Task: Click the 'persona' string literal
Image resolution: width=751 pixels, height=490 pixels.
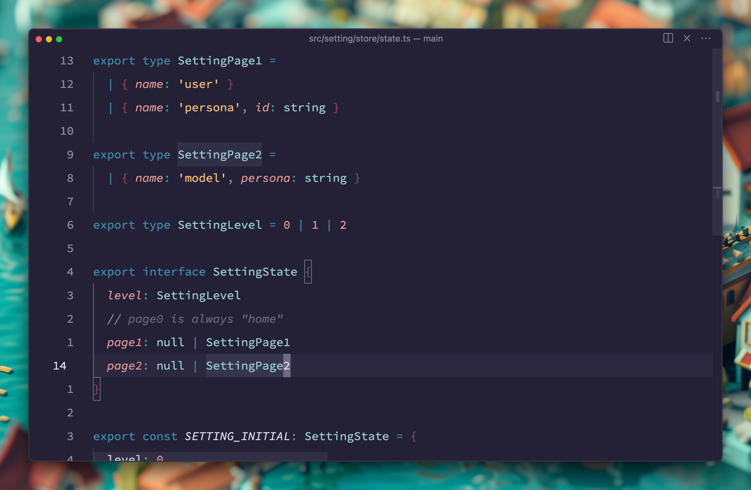Action: [209, 107]
